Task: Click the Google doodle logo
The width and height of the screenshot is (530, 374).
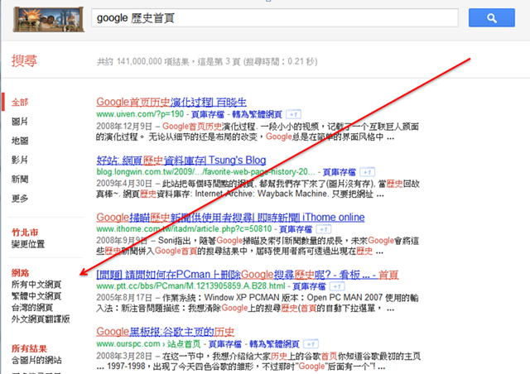Action: point(49,19)
